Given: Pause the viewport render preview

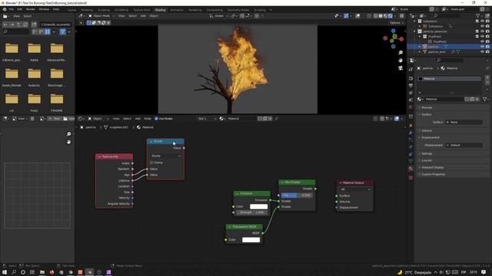Looking at the screenshot, I should [x=401, y=15].
